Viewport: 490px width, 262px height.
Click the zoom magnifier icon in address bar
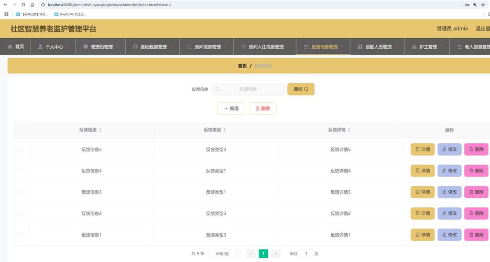click(x=475, y=5)
